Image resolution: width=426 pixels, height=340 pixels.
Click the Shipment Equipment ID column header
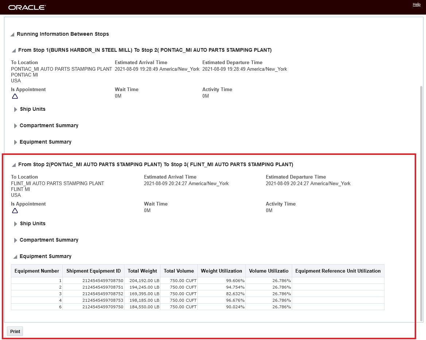click(93, 271)
